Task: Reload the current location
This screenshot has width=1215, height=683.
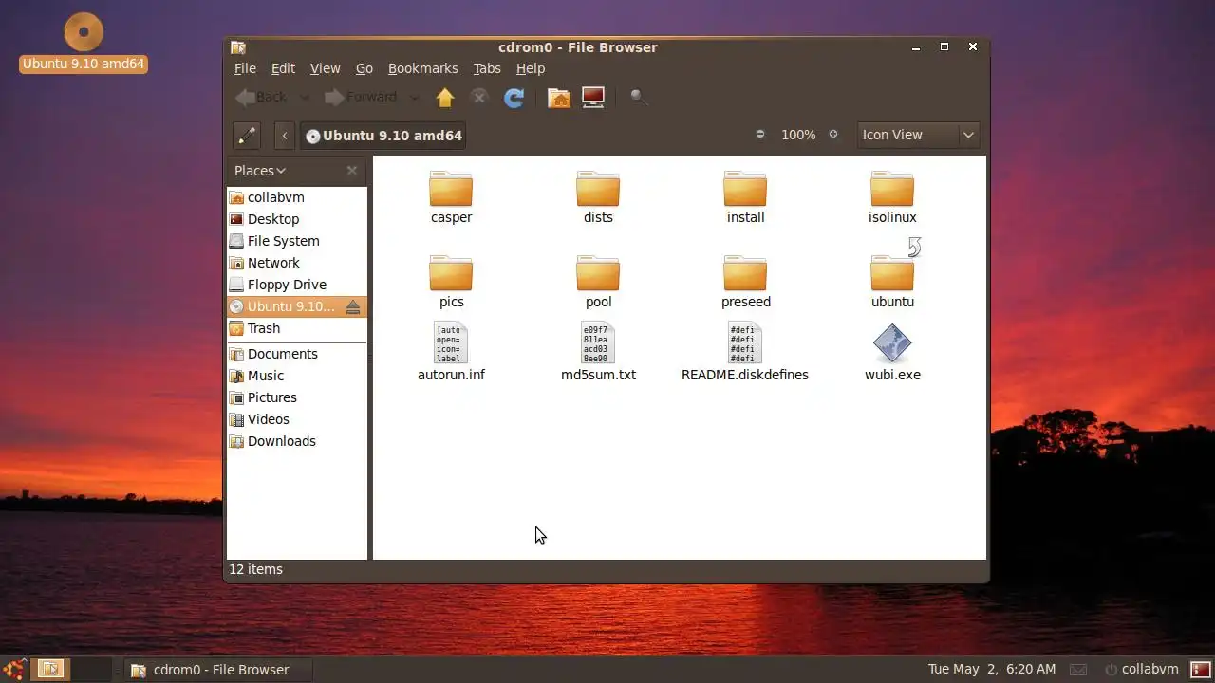Action: tap(514, 97)
